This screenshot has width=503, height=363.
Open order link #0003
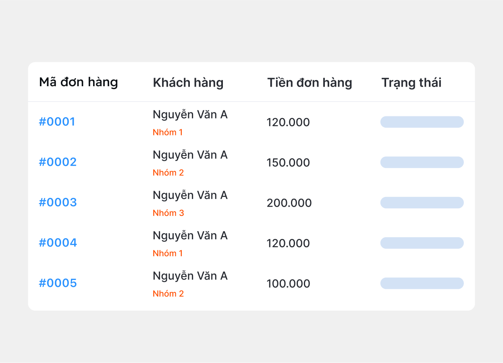(x=58, y=203)
